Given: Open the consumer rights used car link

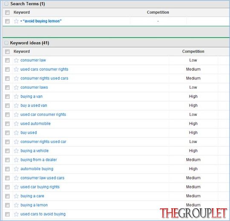Looking at the screenshot, I should [43, 142].
